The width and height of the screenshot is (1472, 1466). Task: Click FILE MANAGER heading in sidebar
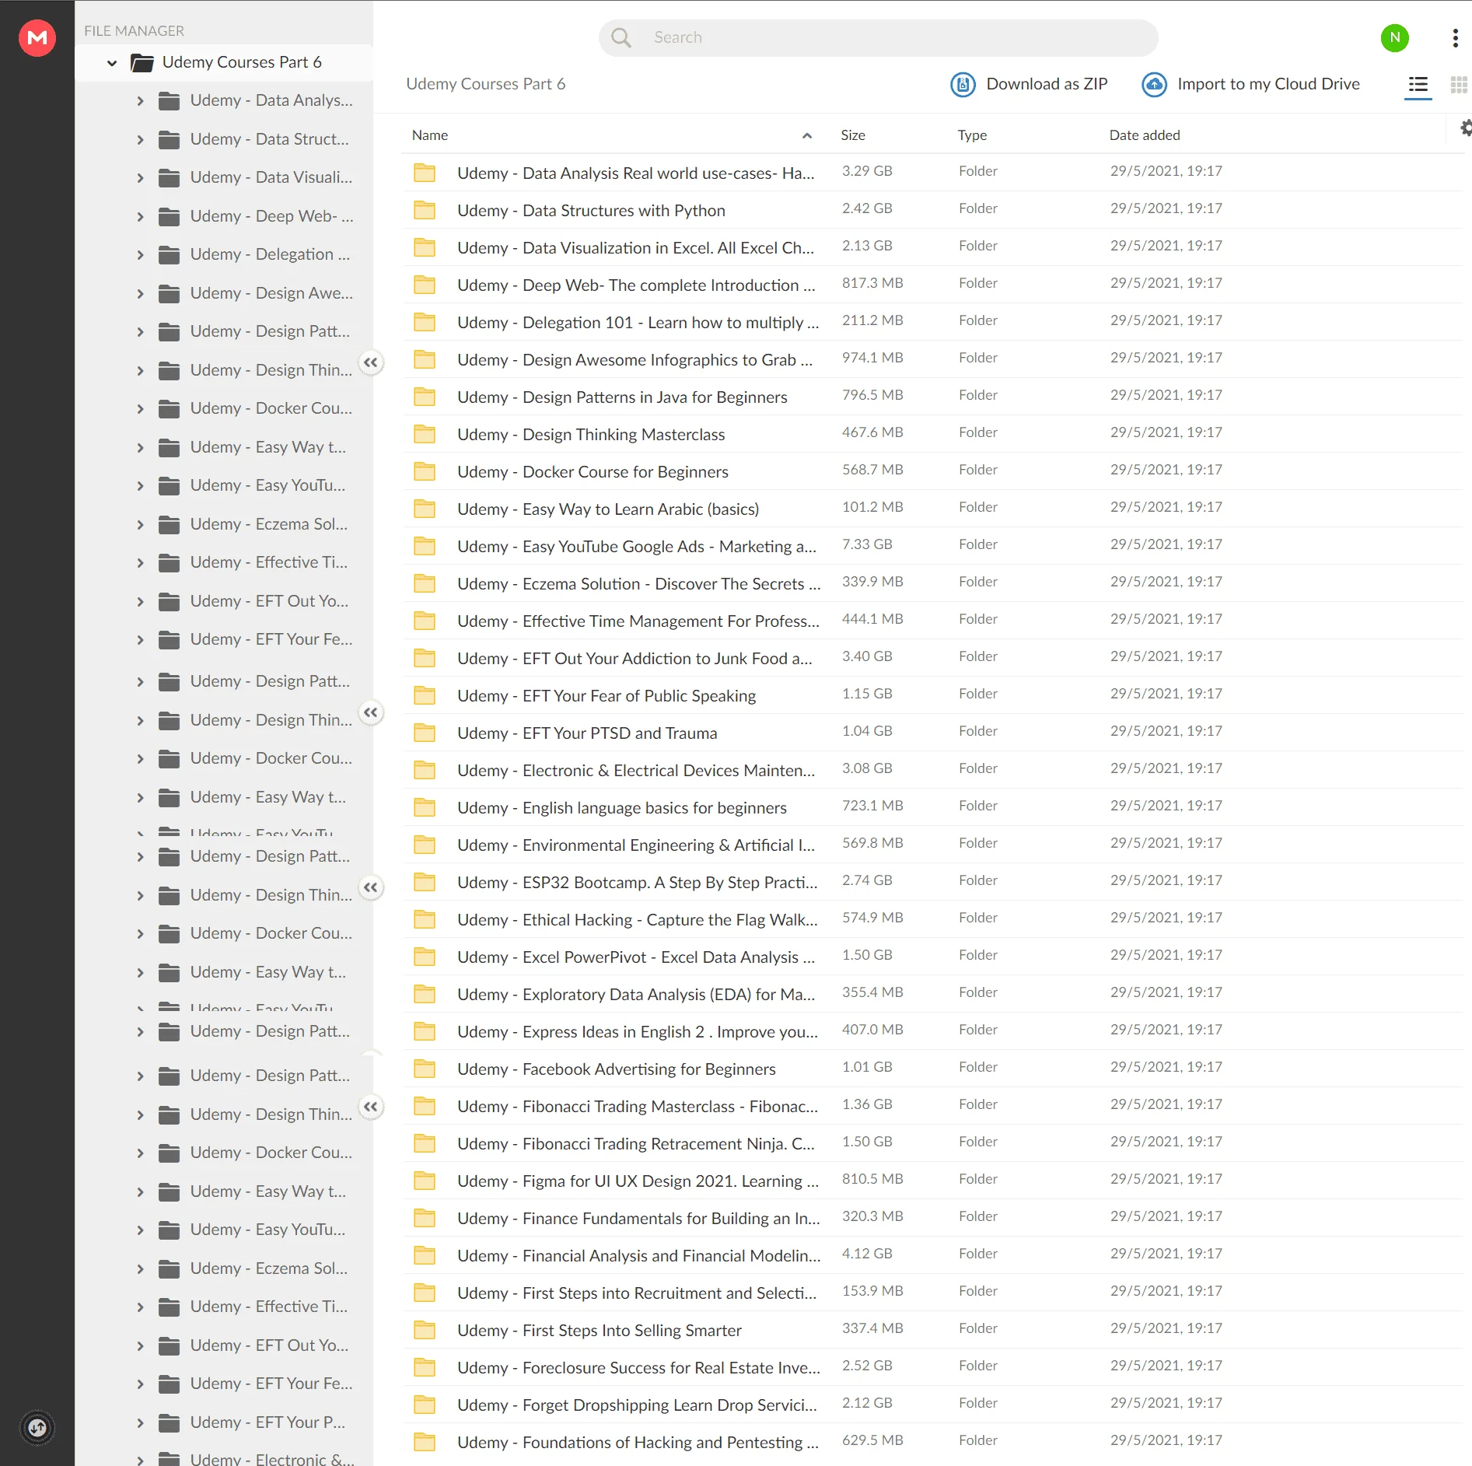click(134, 31)
